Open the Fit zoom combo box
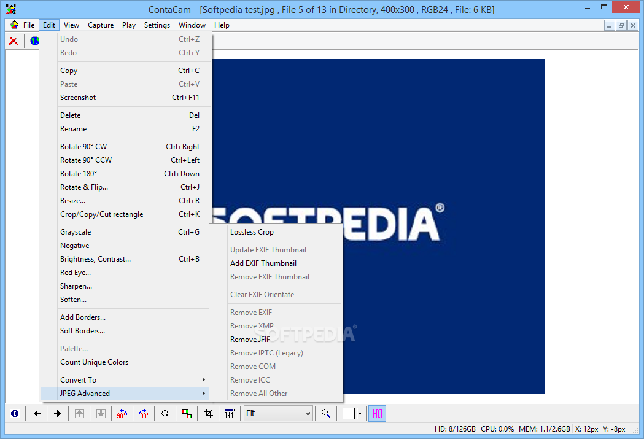The width and height of the screenshot is (644, 439). coord(278,414)
